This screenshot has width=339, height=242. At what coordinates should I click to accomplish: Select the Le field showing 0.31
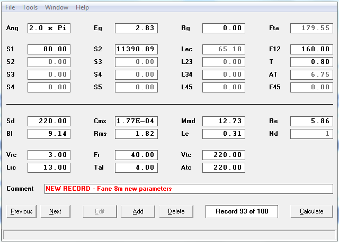pos(224,134)
